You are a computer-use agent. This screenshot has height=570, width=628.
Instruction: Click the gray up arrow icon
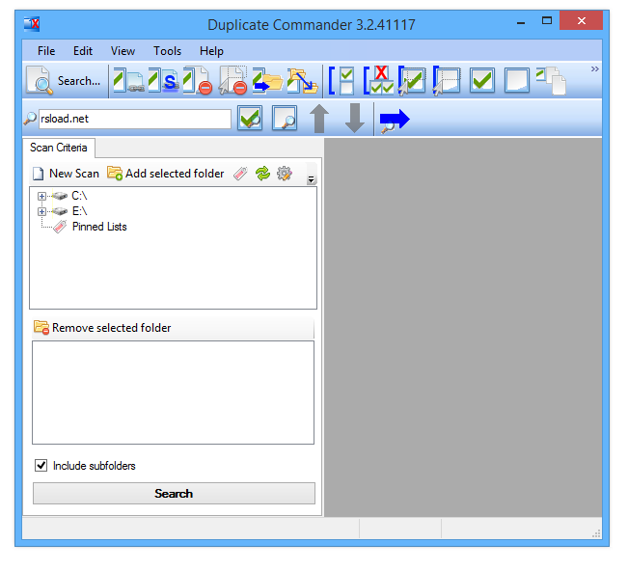point(319,119)
